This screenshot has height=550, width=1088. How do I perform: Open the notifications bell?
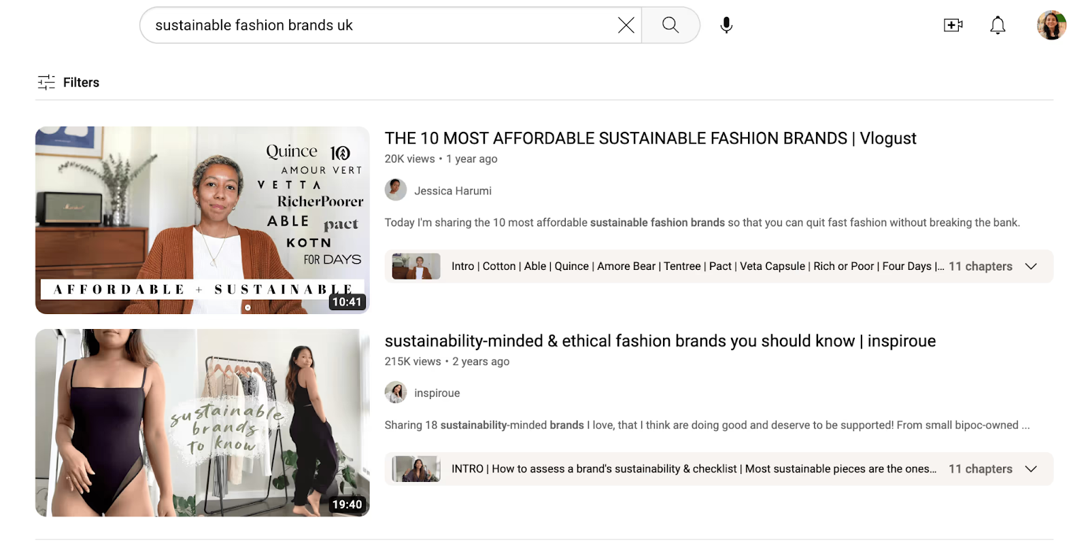point(998,25)
